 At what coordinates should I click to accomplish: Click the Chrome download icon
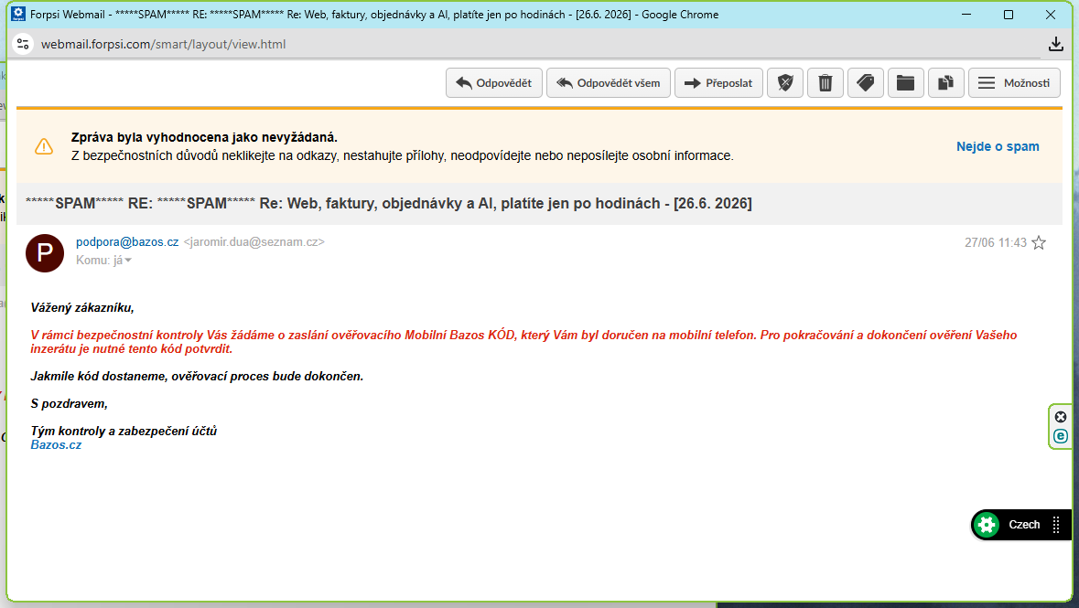1055,44
